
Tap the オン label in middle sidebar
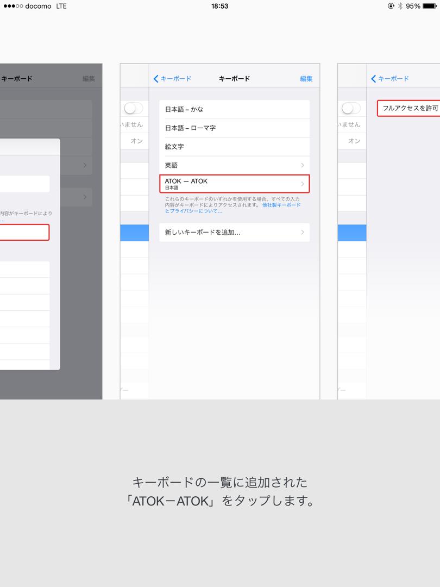(136, 141)
